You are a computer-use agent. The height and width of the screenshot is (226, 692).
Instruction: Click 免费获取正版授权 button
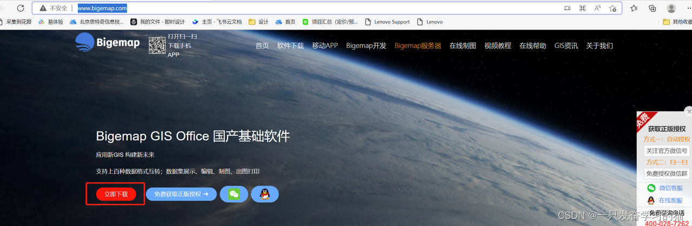click(x=181, y=194)
